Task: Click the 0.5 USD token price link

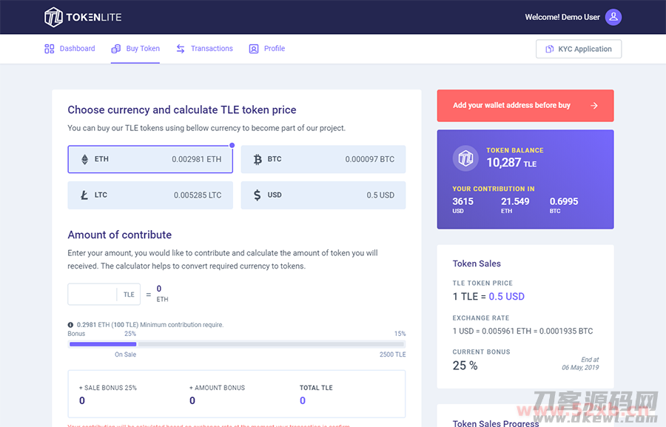Action: click(x=506, y=296)
